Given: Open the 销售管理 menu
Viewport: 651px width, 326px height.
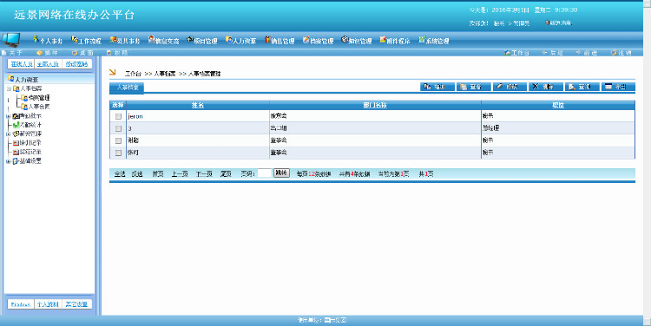Looking at the screenshot, I should pyautogui.click(x=279, y=41).
